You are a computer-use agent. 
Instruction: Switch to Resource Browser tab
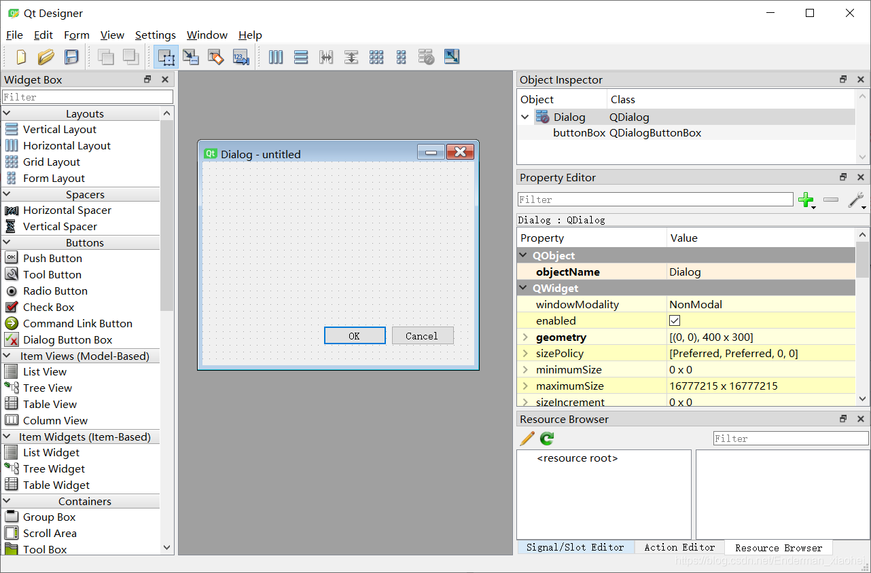point(779,547)
